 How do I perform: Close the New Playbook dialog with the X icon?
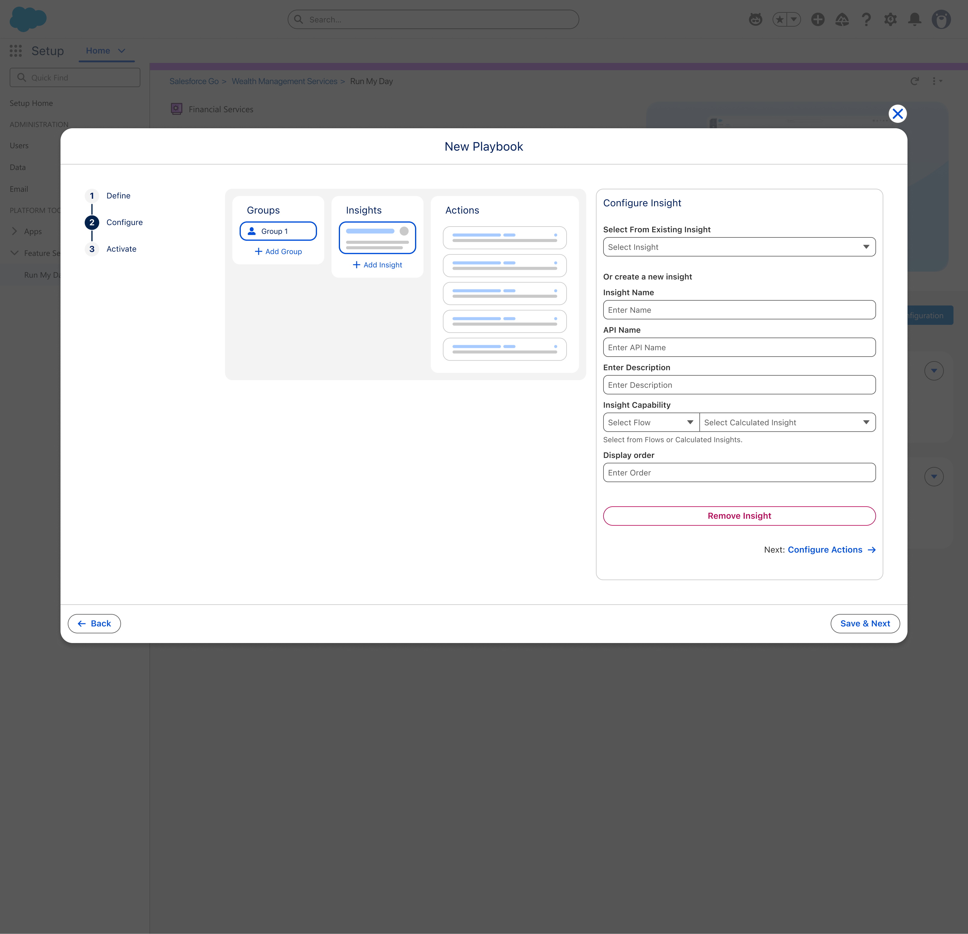[x=898, y=114]
